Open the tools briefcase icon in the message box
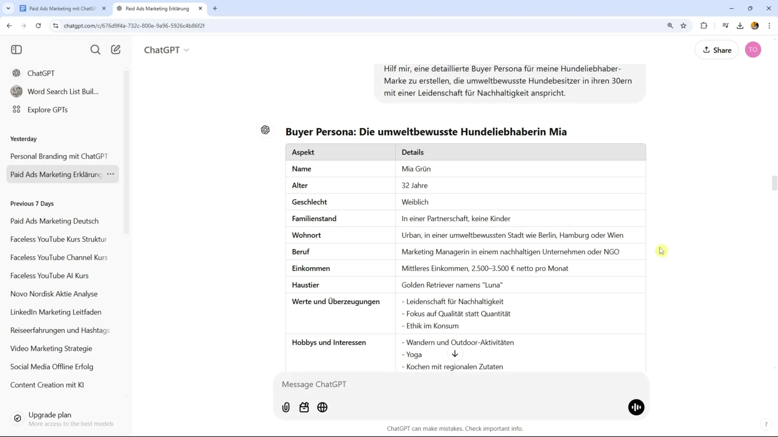 point(304,407)
